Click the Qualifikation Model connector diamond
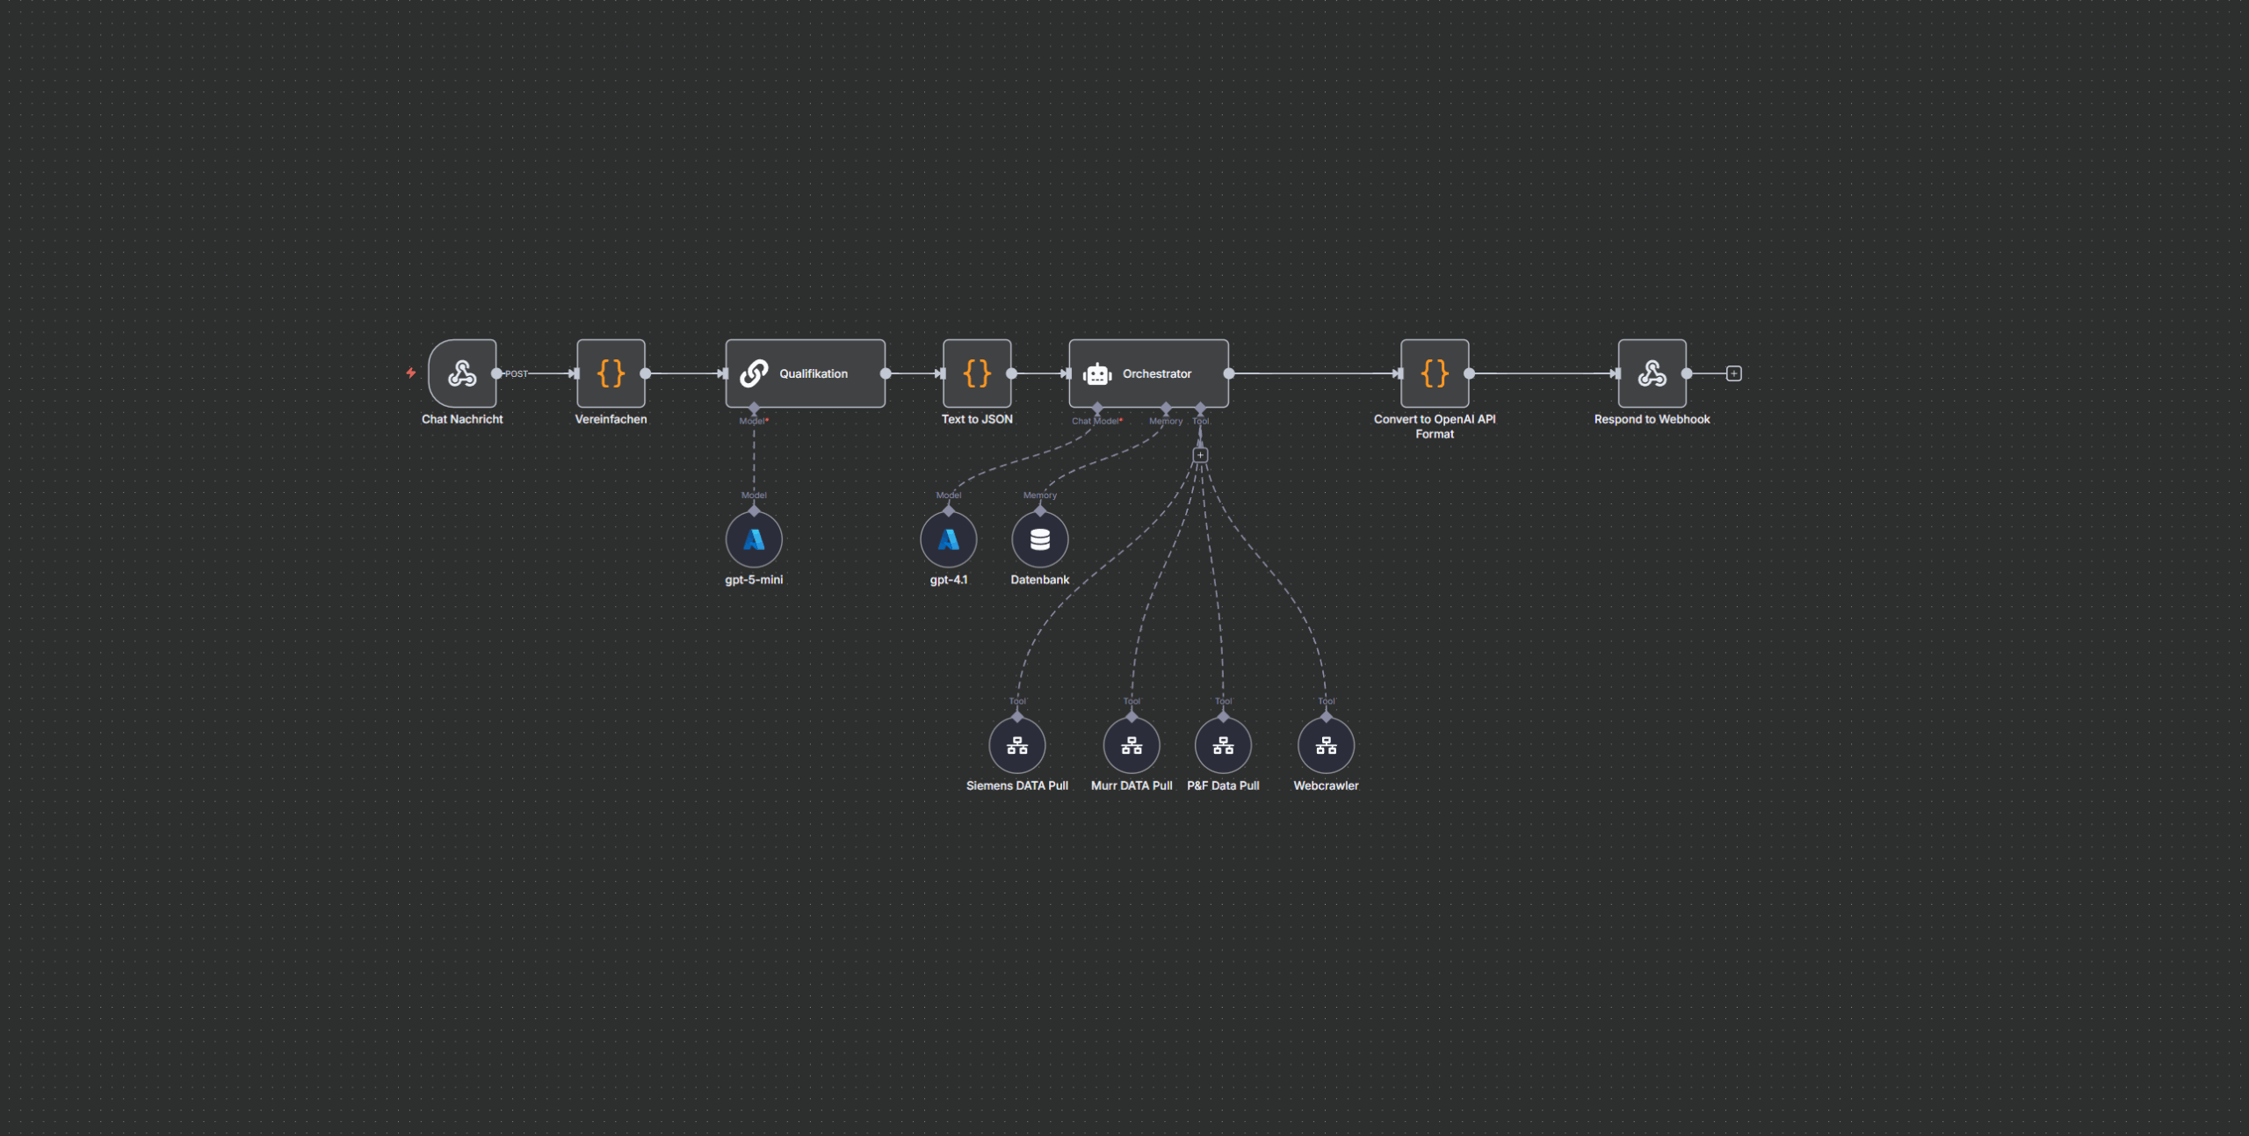 point(754,409)
